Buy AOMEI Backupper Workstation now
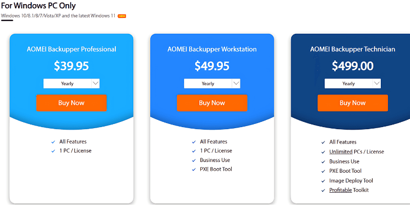The height and width of the screenshot is (205, 410). point(212,103)
